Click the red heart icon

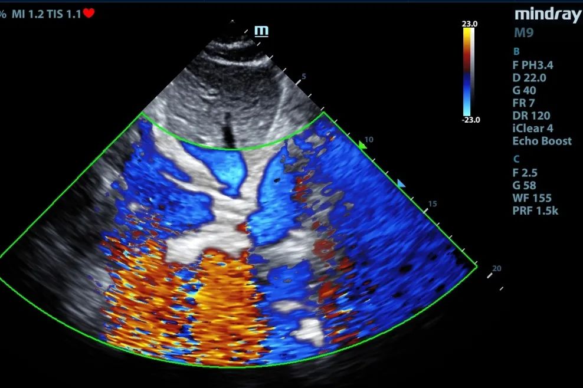(89, 13)
